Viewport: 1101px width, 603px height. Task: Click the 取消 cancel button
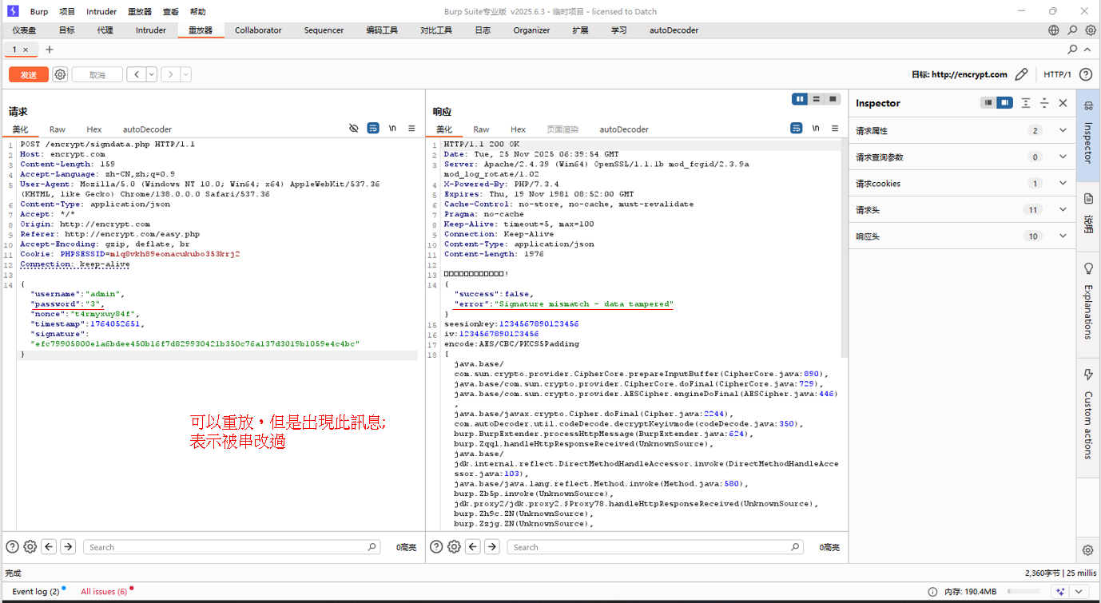97,74
